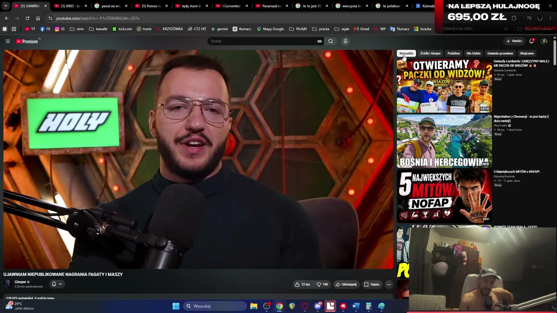
Task: Open the Odzyskaj Kontrolę channel name
Action: 504,176
